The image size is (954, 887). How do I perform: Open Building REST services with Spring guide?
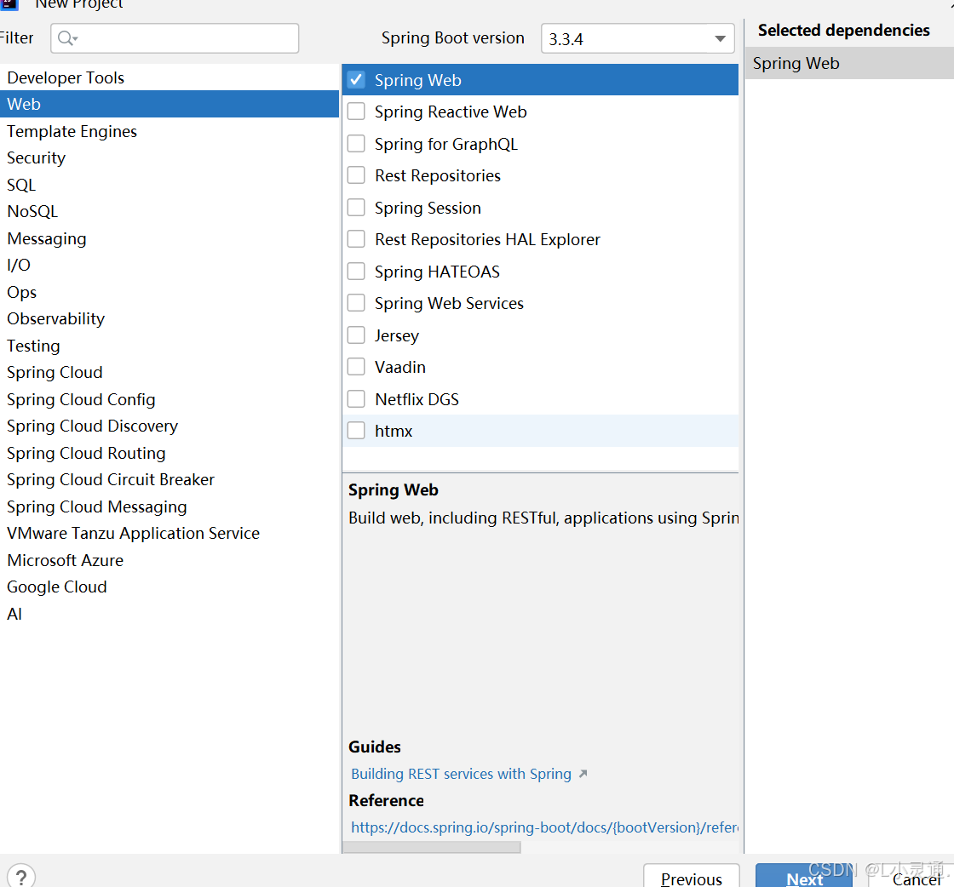tap(461, 774)
